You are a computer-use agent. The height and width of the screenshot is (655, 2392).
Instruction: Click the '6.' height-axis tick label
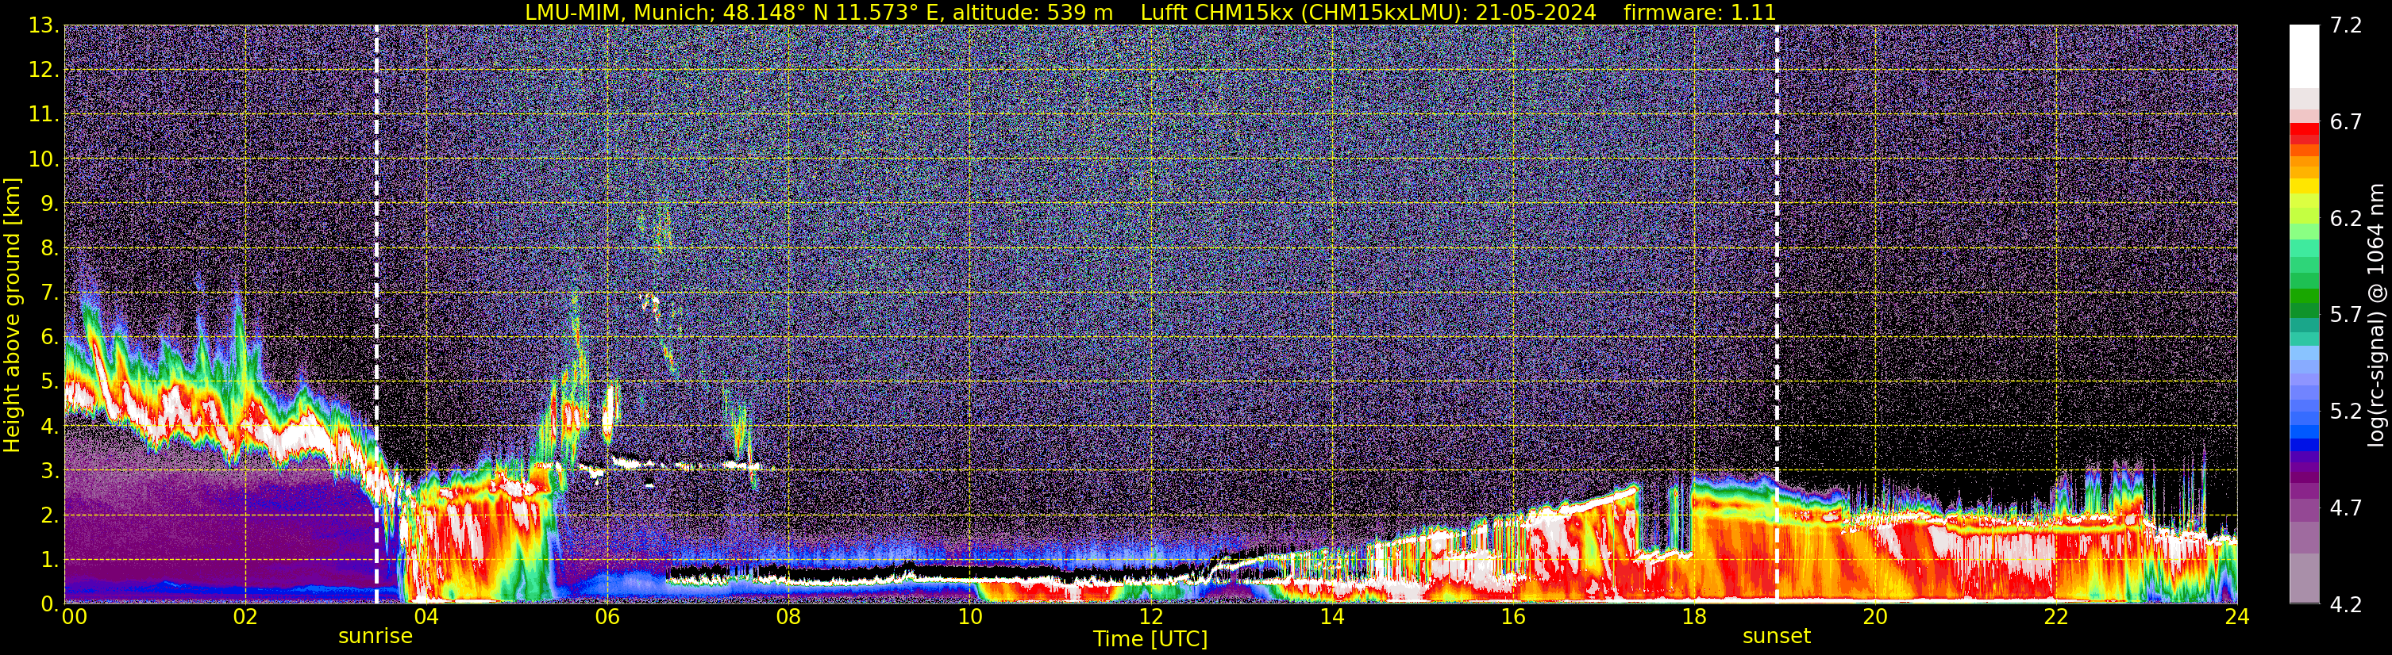49,337
